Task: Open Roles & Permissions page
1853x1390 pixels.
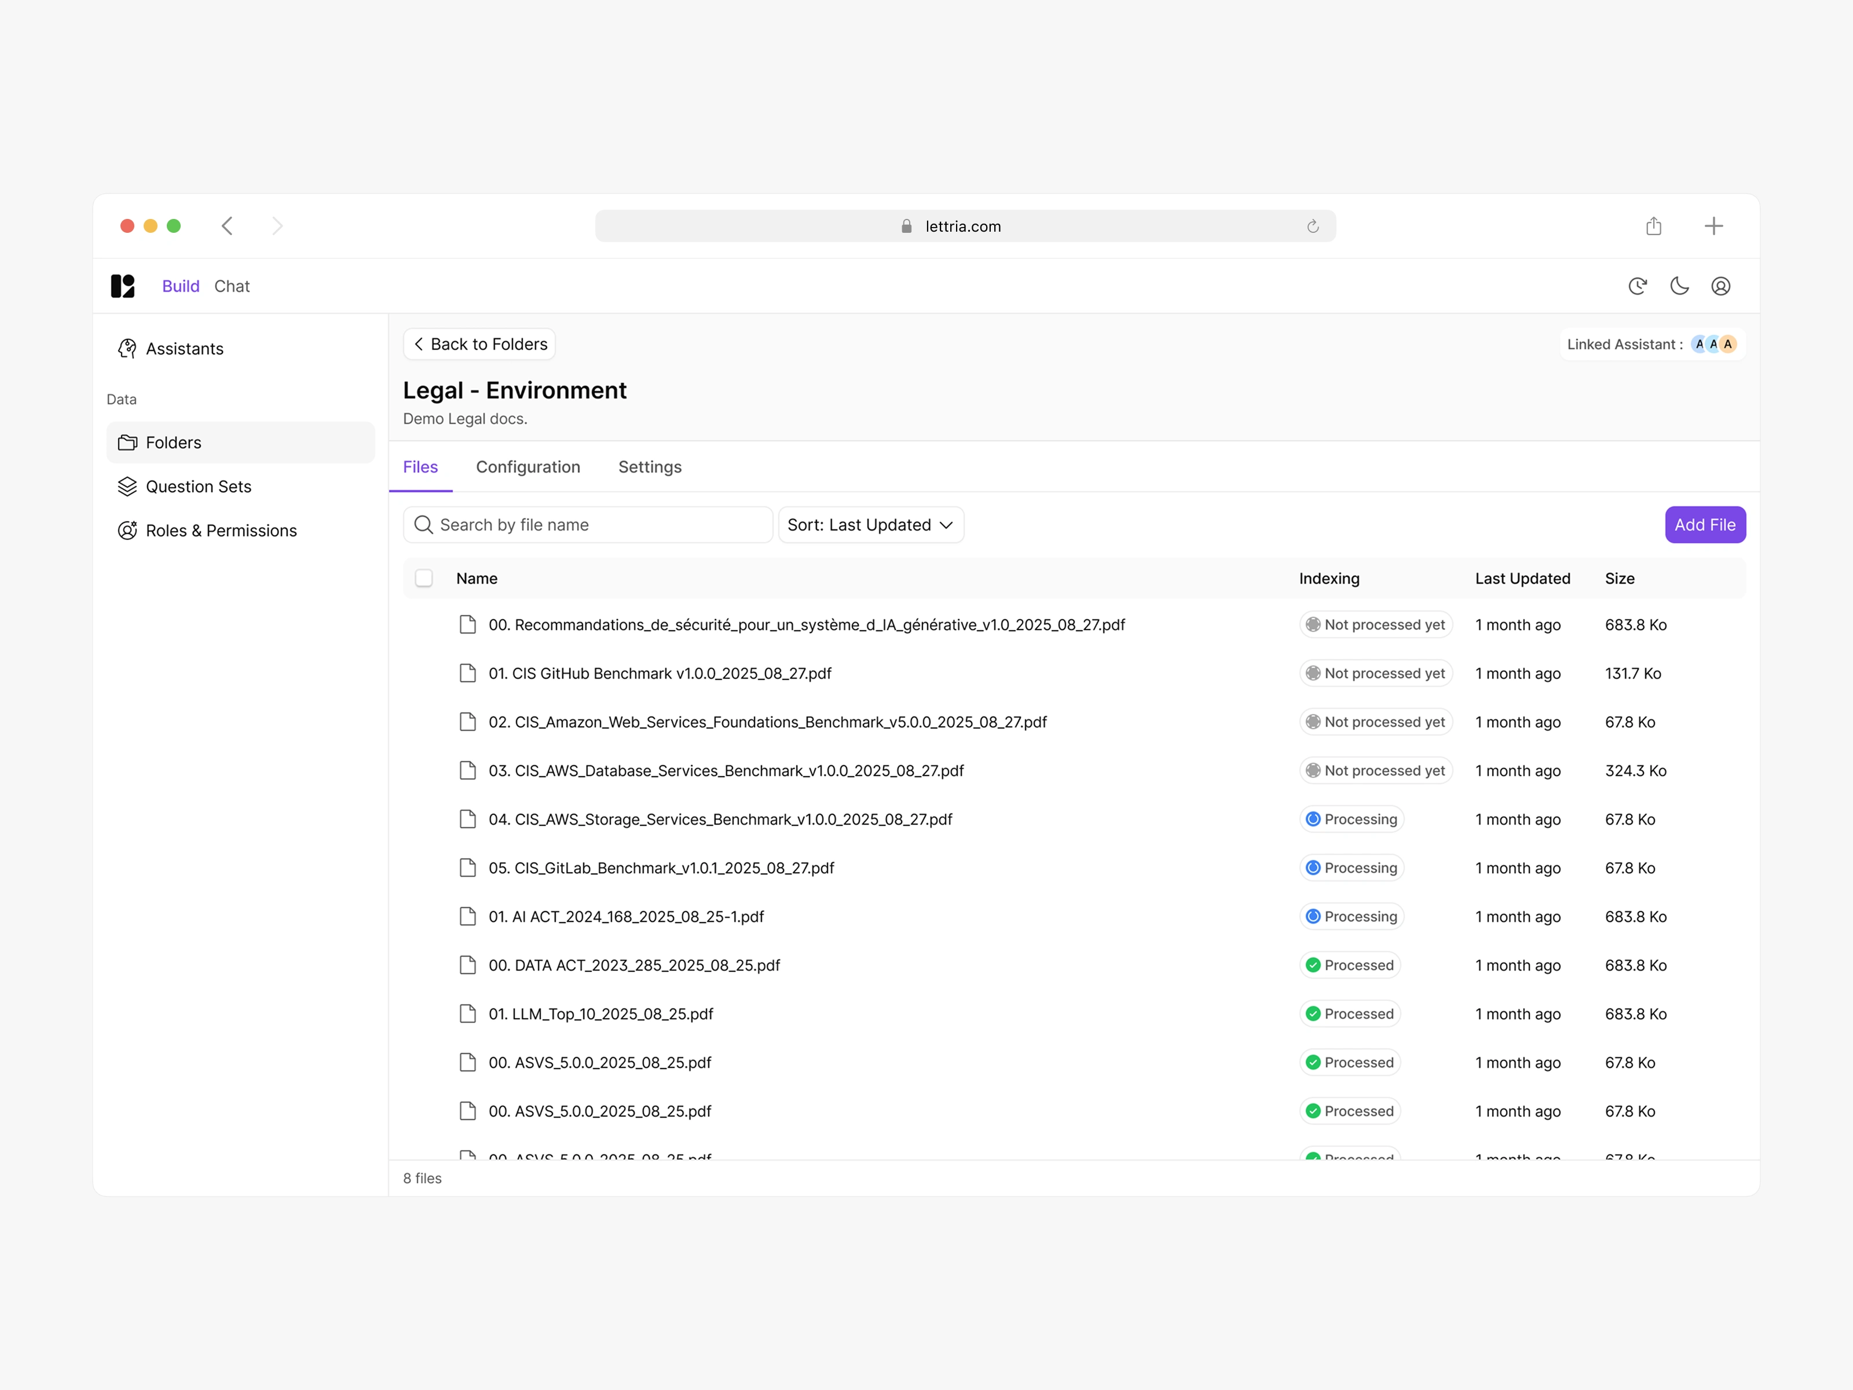Action: 220,531
